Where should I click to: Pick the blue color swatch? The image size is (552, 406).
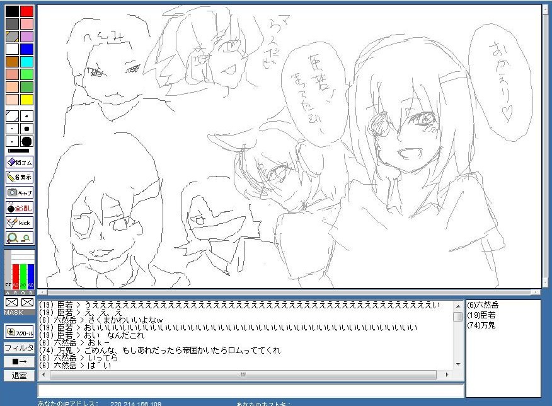click(26, 49)
